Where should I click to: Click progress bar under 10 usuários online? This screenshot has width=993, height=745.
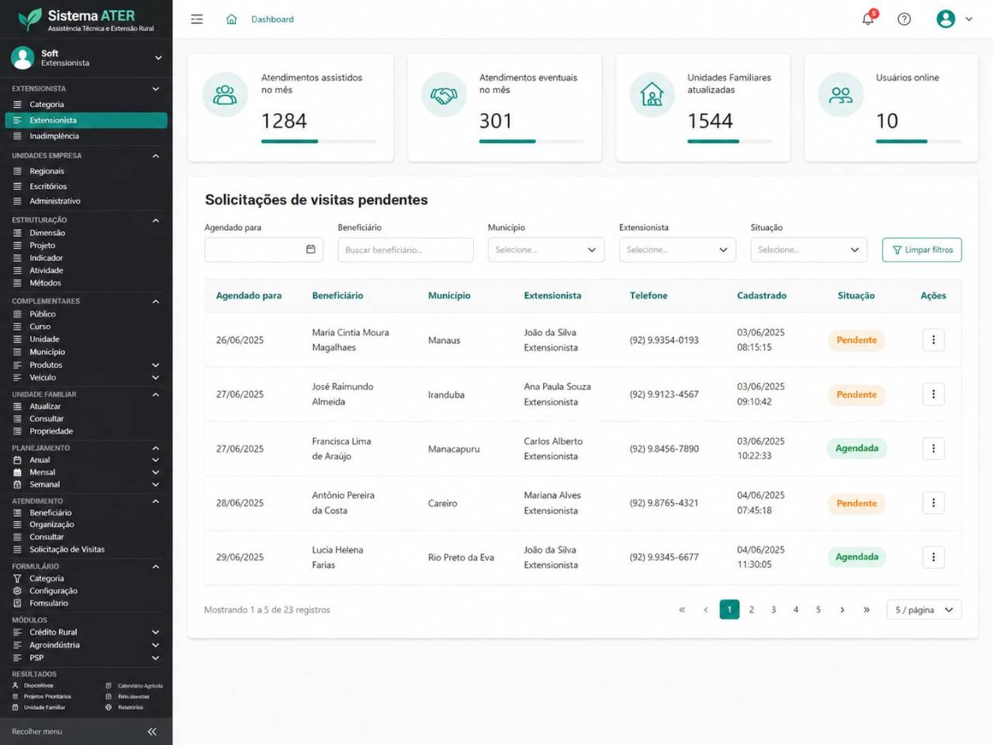(919, 141)
